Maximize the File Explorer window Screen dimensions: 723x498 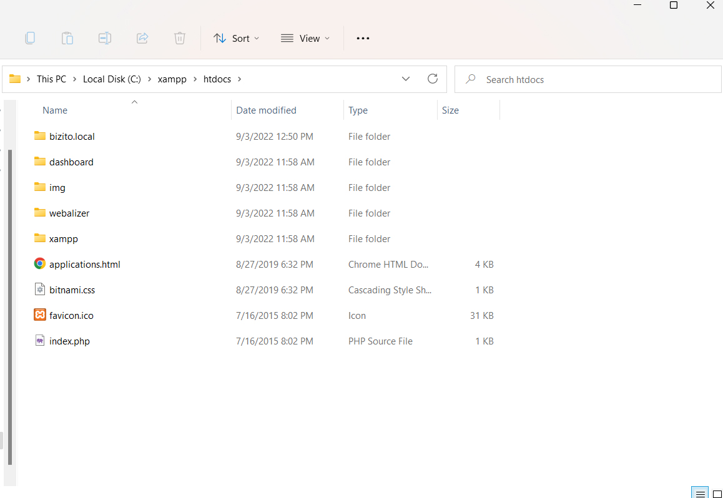[673, 5]
